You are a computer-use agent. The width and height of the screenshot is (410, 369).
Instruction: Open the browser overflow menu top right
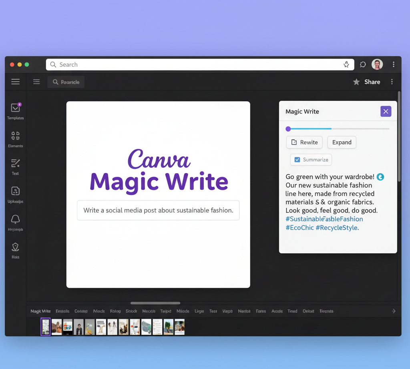[x=394, y=64]
